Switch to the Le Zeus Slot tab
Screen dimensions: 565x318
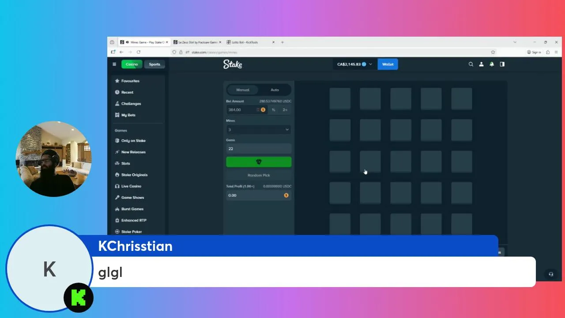tap(197, 42)
